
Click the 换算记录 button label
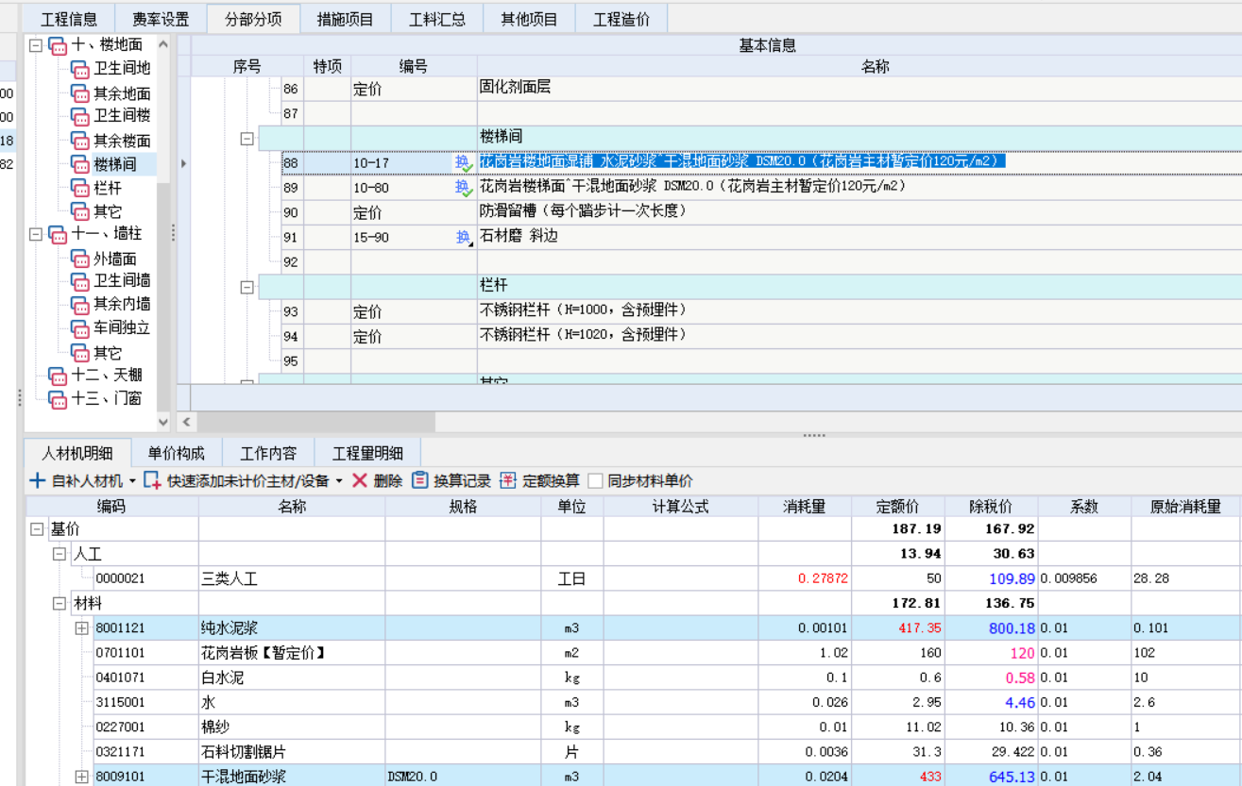point(463,481)
